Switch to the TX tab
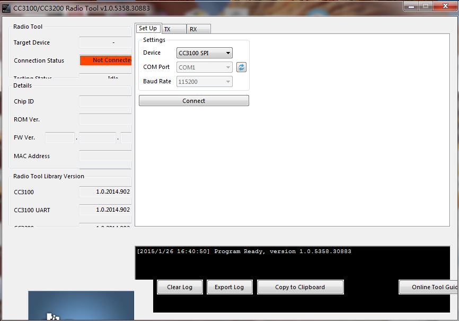Viewport: 459px width, 321px height. tap(174, 29)
